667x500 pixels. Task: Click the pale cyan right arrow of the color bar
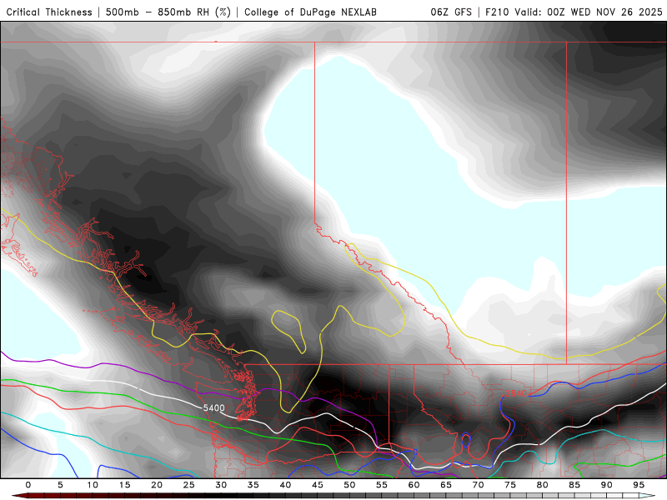[648, 496]
